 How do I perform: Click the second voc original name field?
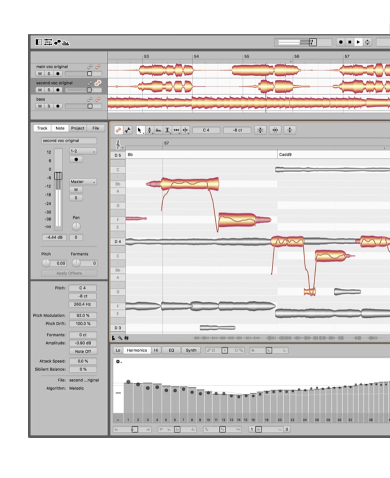[x=69, y=141]
